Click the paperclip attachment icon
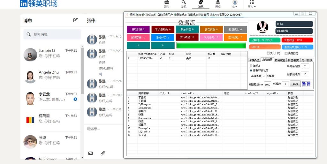327x164 pixels. (x=103, y=153)
